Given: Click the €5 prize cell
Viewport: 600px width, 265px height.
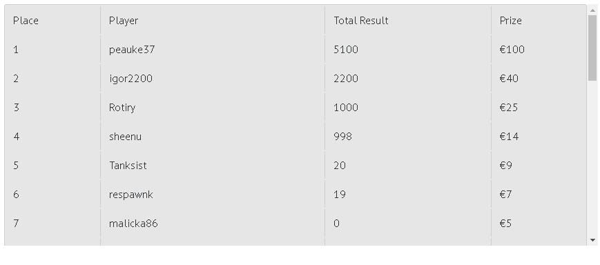Looking at the screenshot, I should pyautogui.click(x=505, y=224).
